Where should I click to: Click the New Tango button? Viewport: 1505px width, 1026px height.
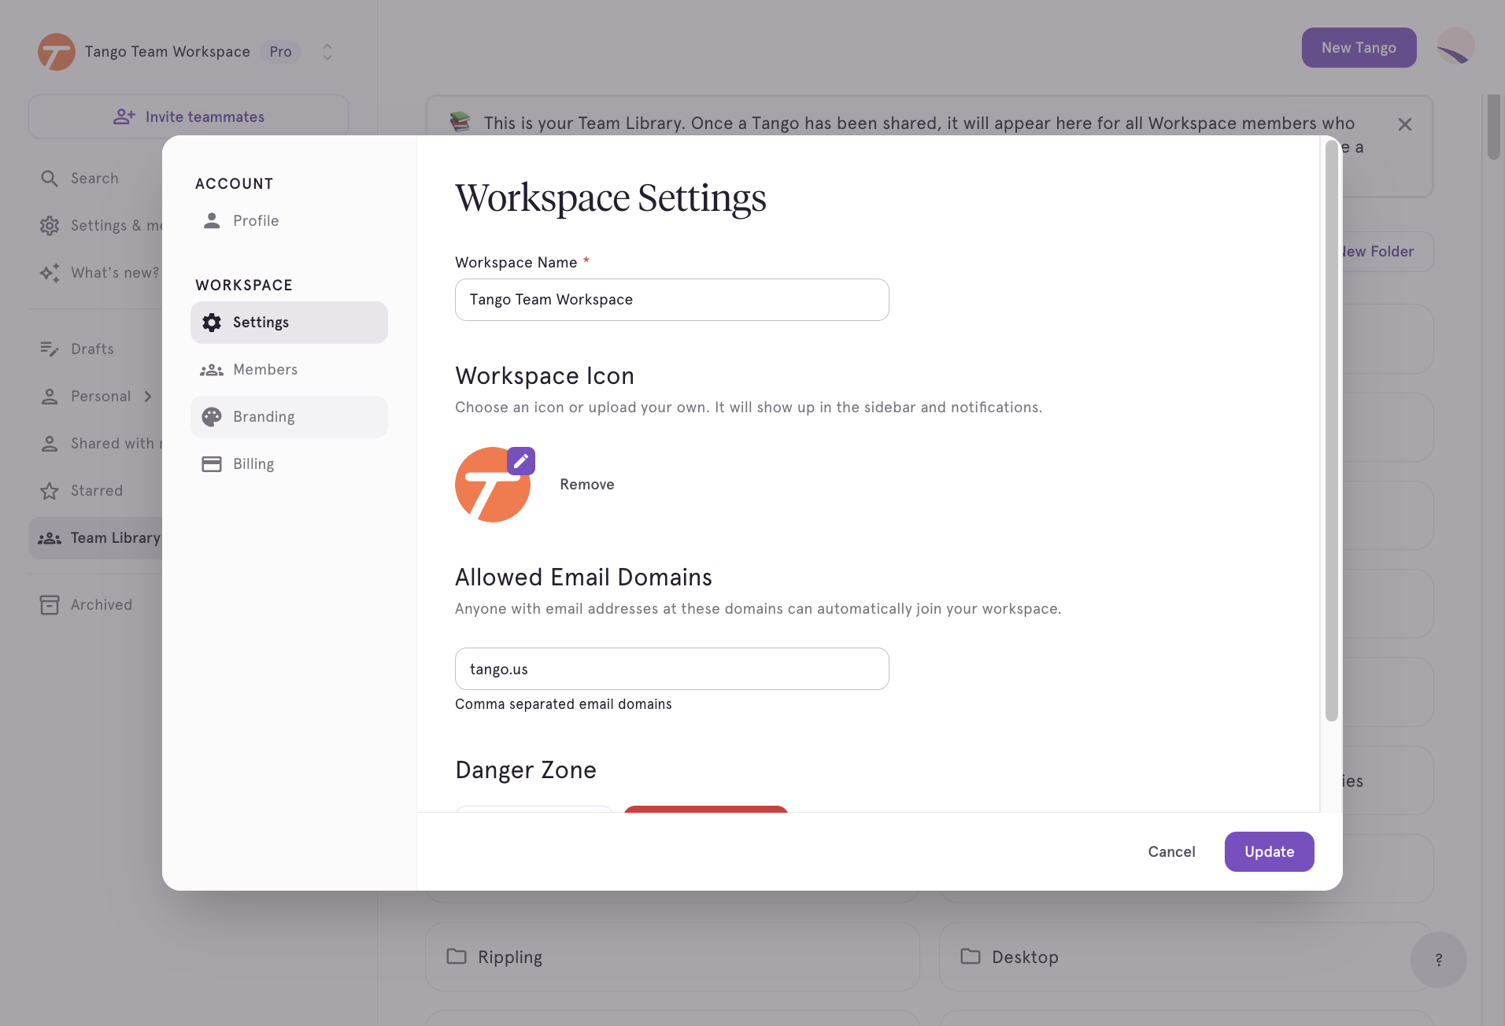pyautogui.click(x=1359, y=48)
